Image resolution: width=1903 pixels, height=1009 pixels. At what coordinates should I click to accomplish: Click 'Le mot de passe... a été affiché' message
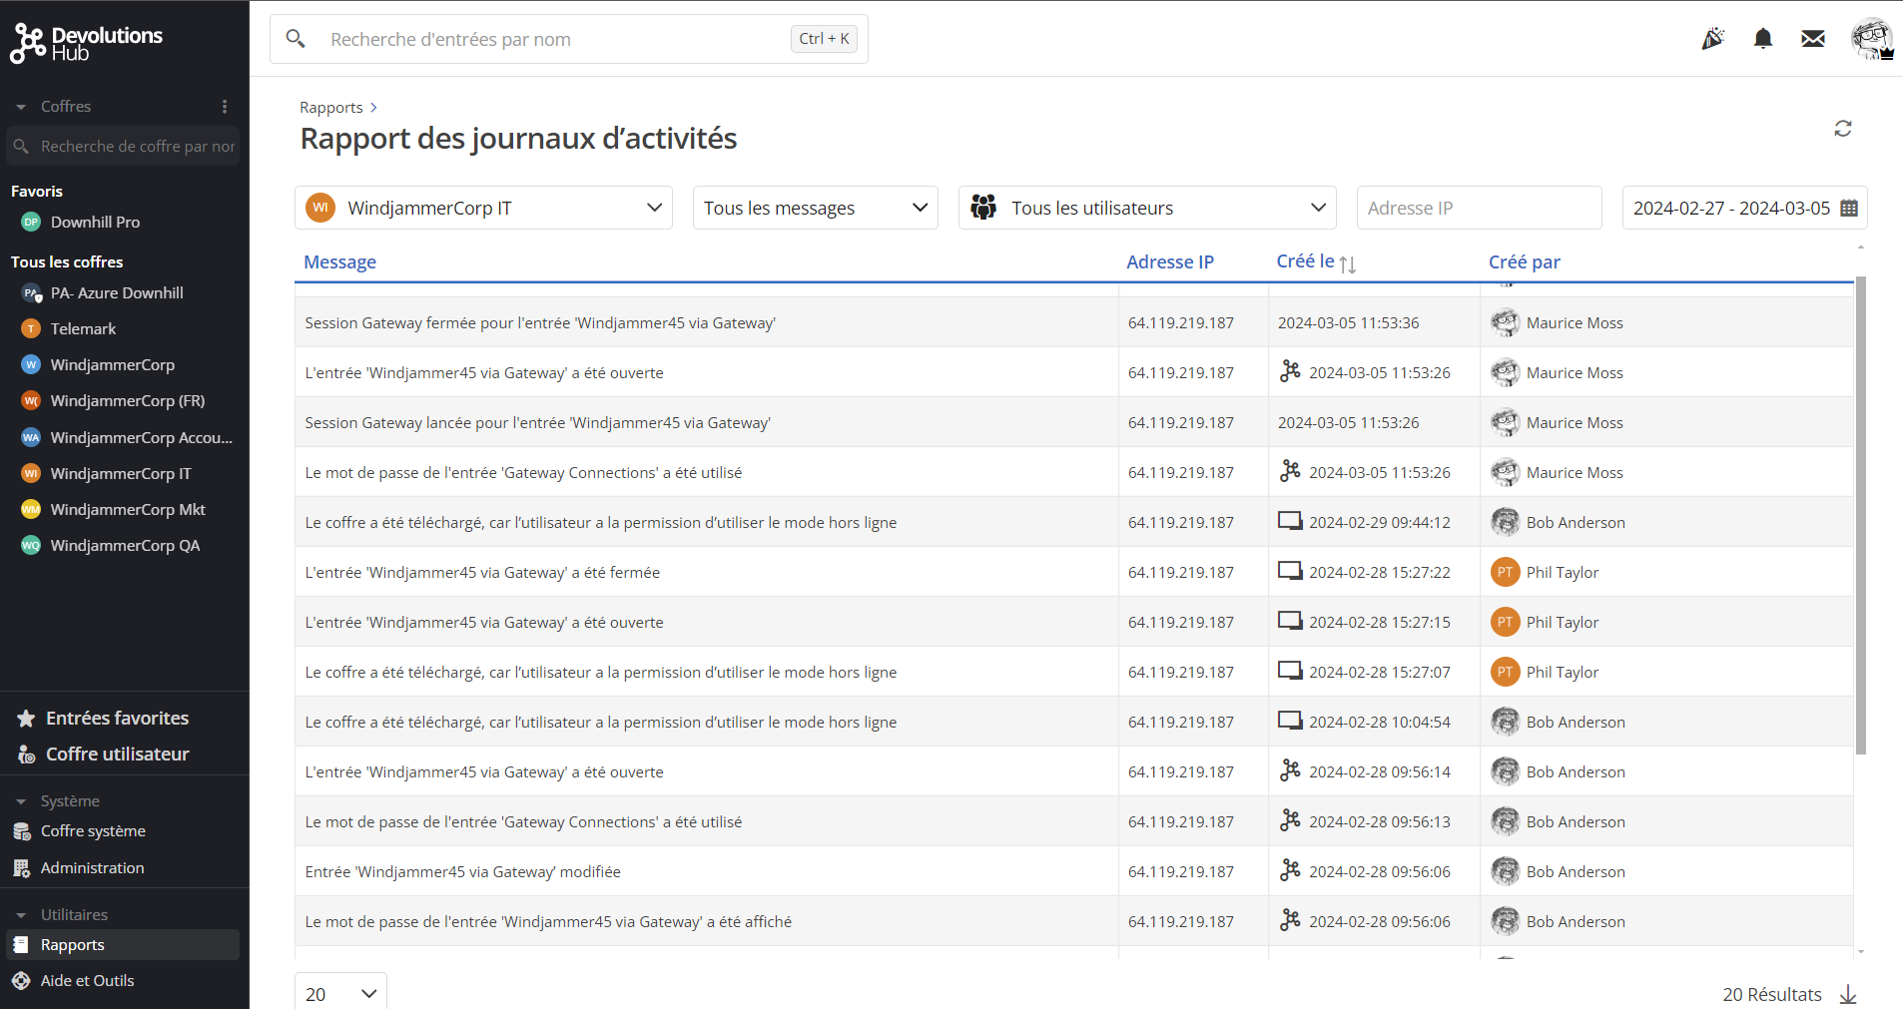[548, 921]
